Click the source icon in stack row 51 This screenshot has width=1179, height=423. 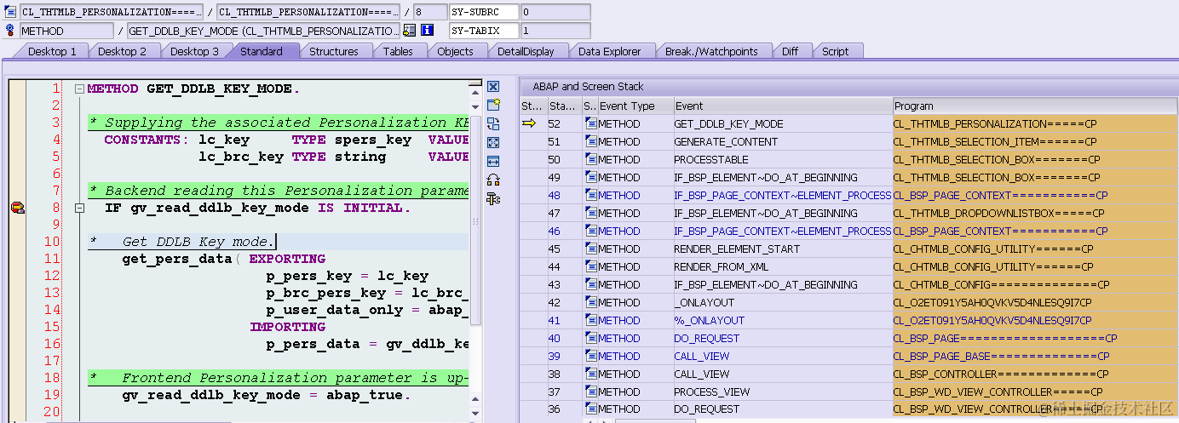pyautogui.click(x=591, y=141)
